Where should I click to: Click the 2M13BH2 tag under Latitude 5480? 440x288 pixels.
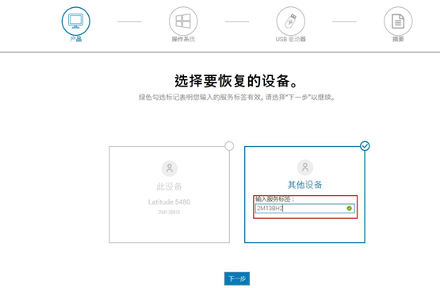(169, 212)
